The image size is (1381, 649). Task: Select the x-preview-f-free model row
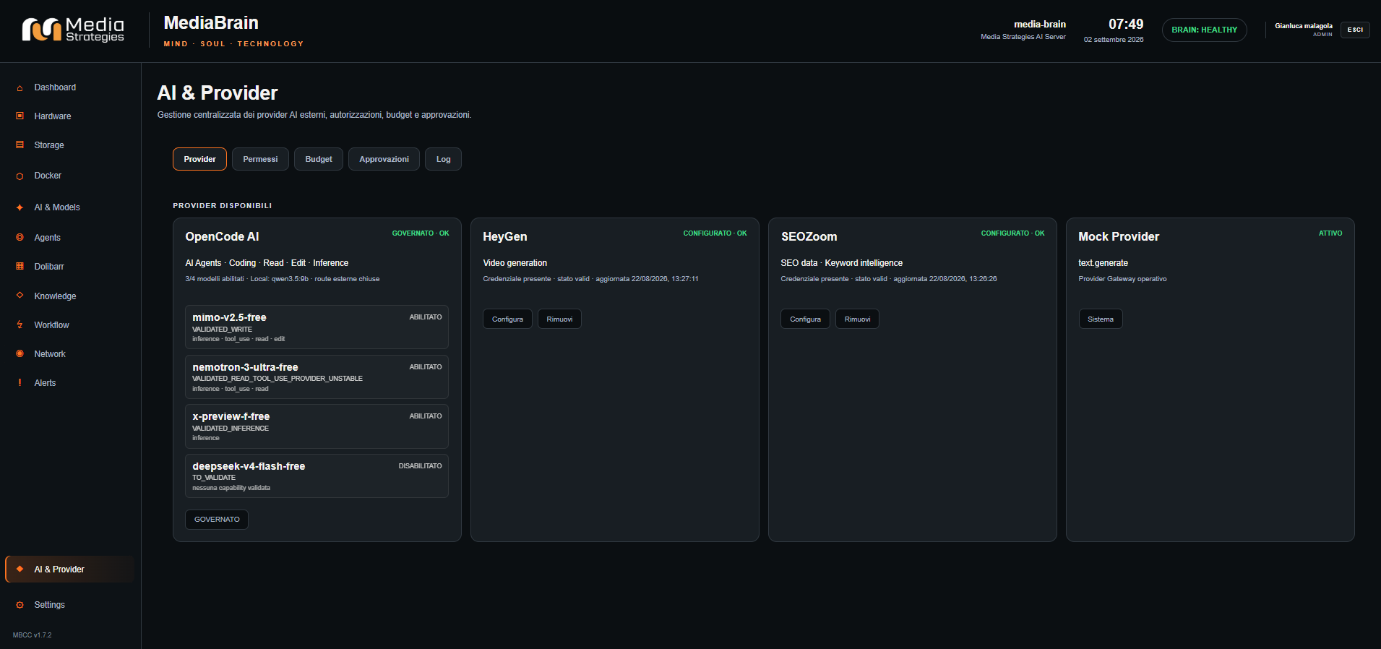(317, 426)
